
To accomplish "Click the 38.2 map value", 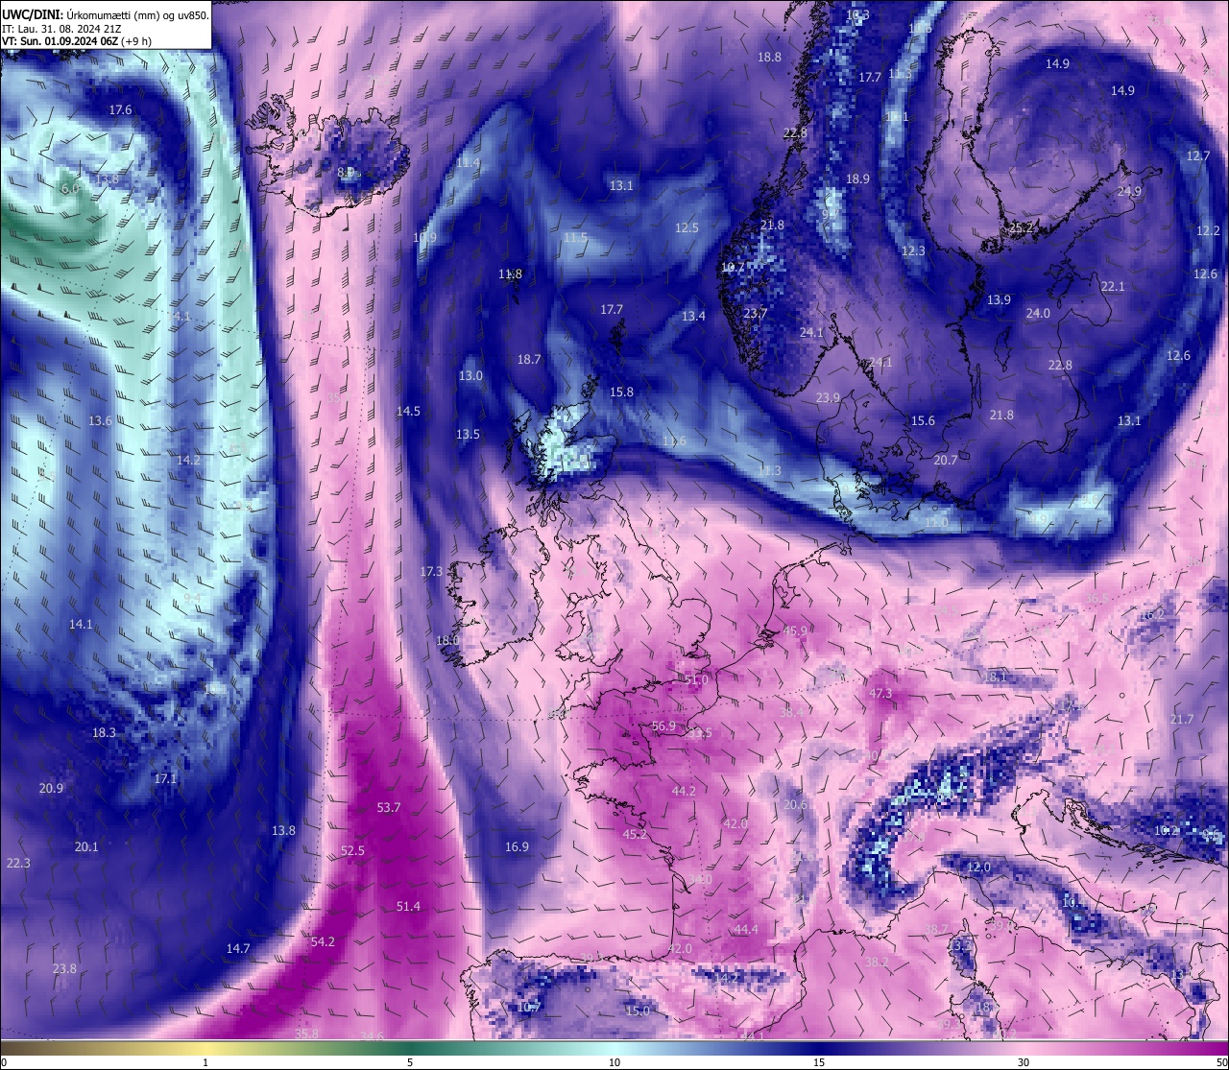I will click(877, 963).
